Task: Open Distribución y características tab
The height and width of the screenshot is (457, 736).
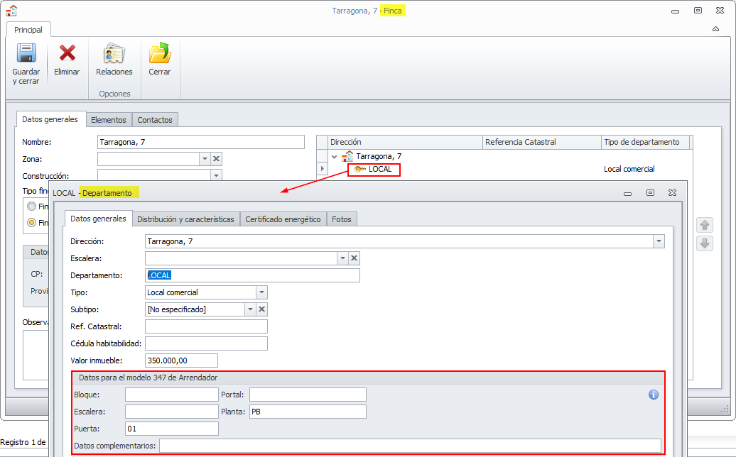Action: [x=185, y=219]
